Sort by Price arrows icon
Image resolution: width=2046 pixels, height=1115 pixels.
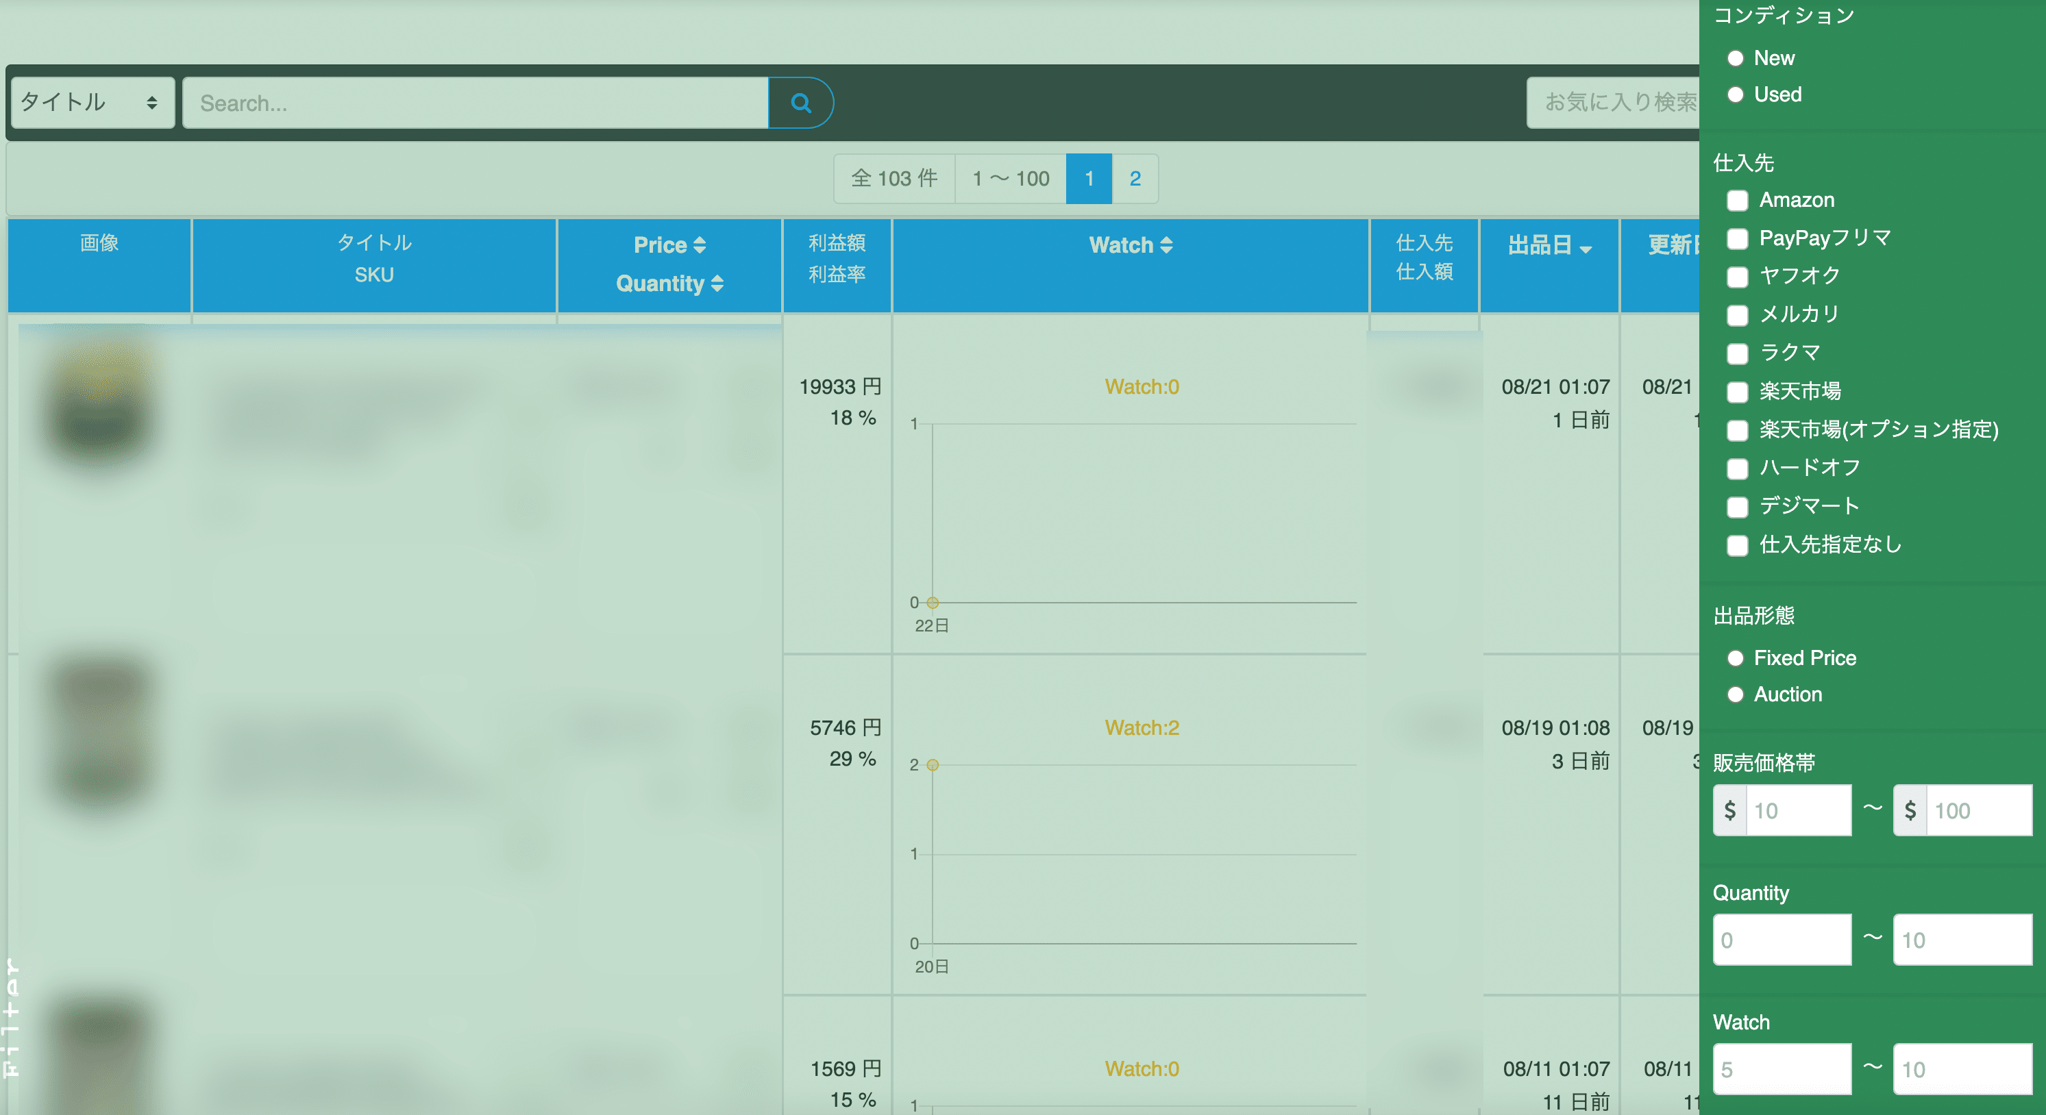point(700,245)
